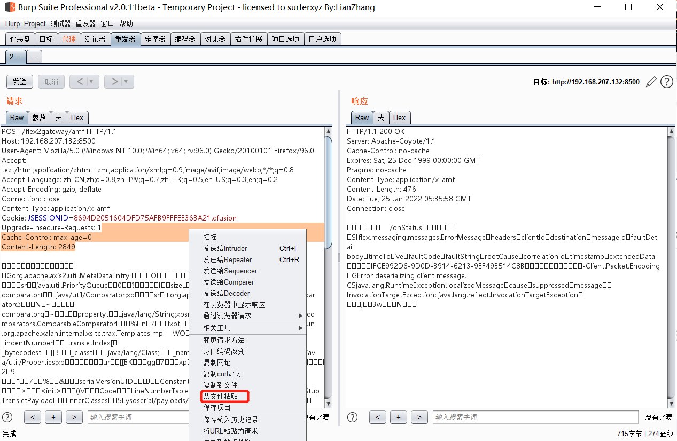Open the Project menu
The height and width of the screenshot is (441, 677).
click(35, 23)
